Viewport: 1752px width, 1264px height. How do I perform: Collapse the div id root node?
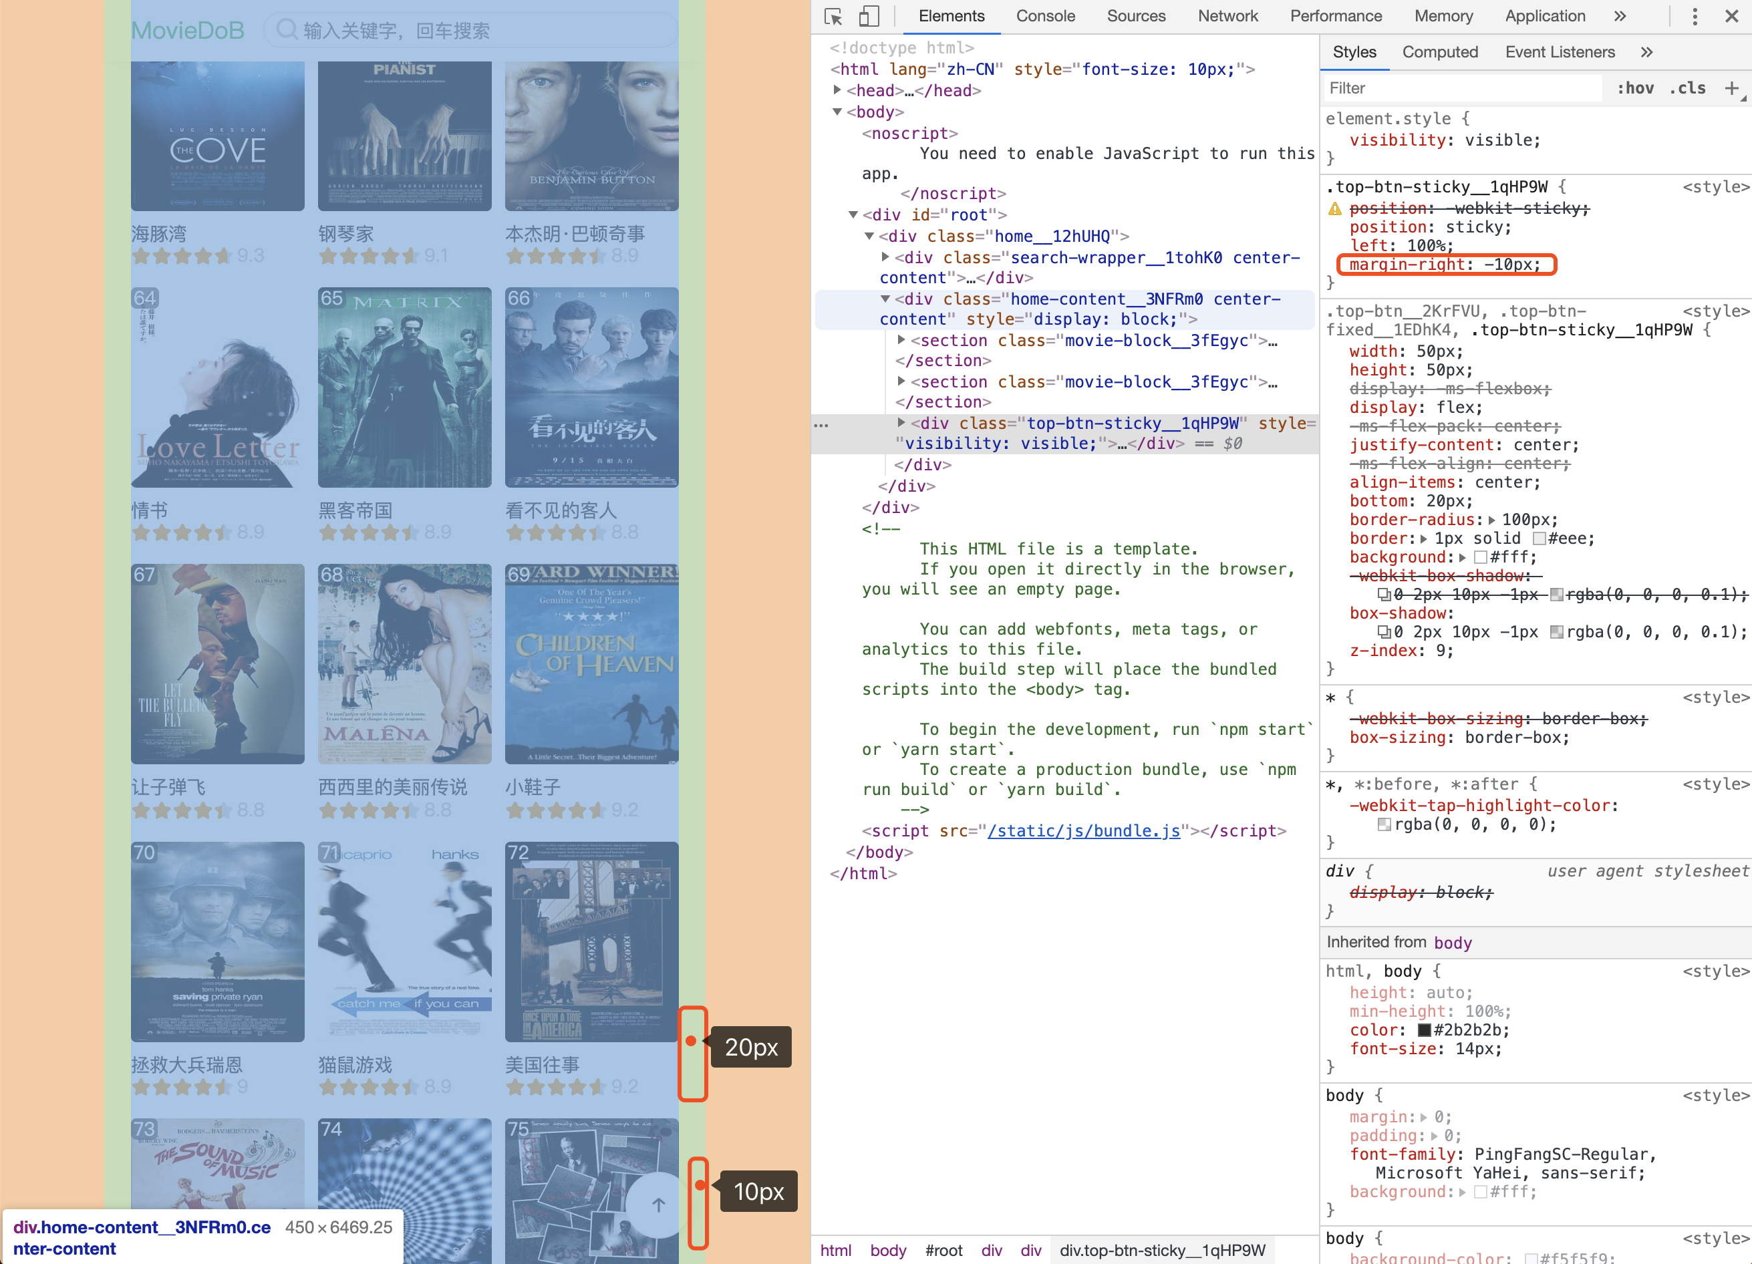(853, 214)
